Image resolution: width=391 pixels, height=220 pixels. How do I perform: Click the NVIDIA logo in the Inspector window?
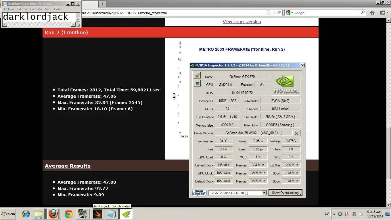click(286, 85)
